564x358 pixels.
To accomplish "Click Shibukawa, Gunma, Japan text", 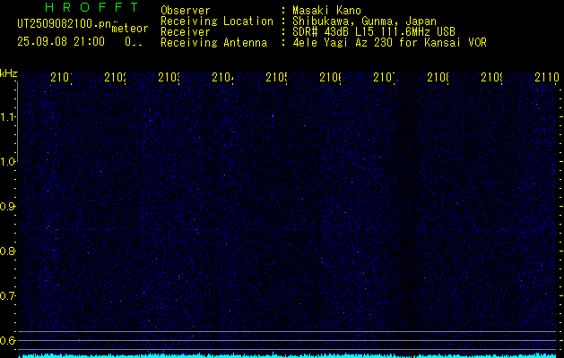I will [x=364, y=21].
